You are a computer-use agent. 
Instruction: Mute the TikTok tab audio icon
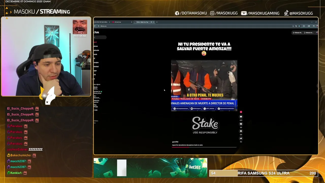point(151,22)
